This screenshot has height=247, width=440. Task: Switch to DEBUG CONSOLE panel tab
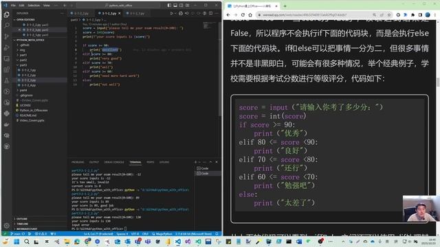114,162
